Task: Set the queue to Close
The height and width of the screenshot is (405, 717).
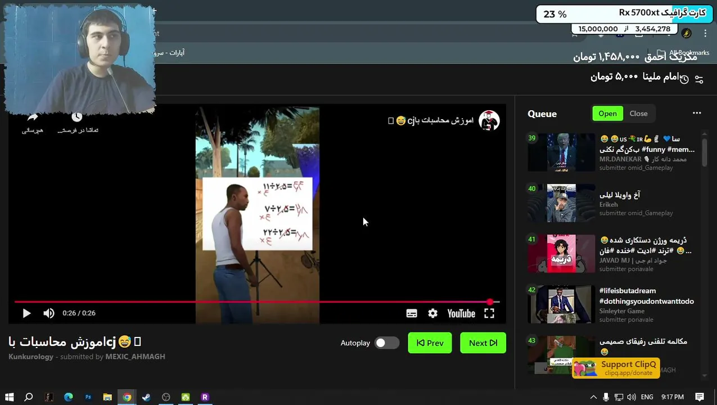Action: coord(638,114)
